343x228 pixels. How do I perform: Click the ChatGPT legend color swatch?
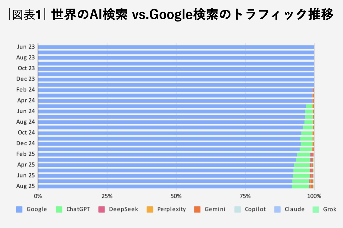[59, 209]
